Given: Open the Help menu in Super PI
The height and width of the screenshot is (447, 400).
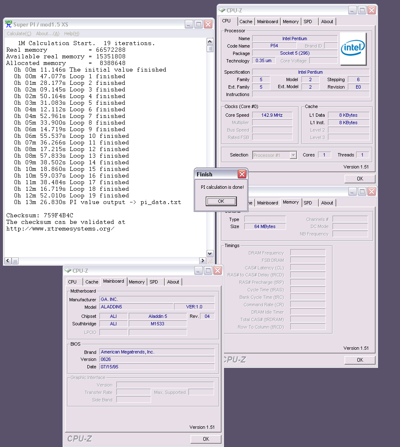Looking at the screenshot, I should pos(72,34).
